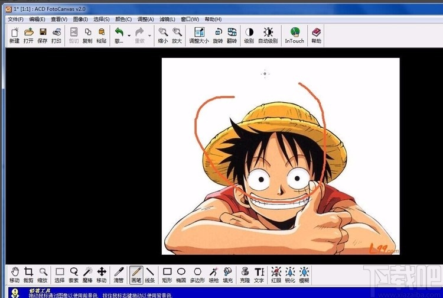Open 帮助 book icon in toolbar

(x=316, y=35)
